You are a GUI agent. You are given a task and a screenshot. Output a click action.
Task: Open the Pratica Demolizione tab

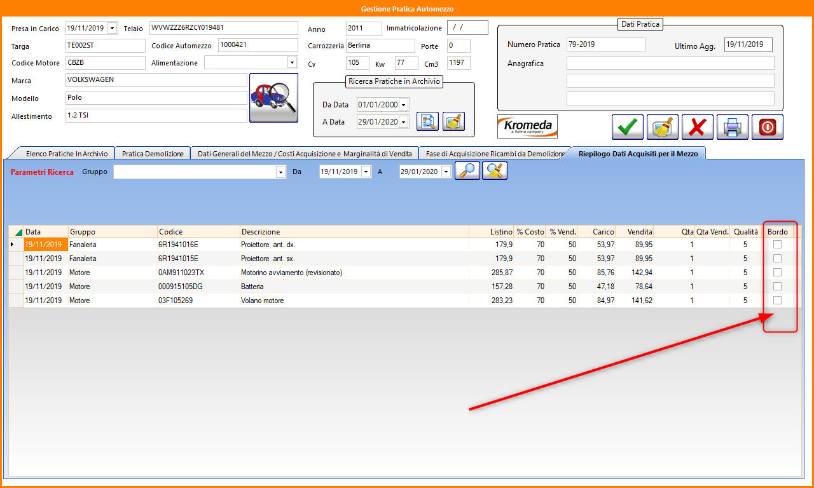[x=153, y=153]
